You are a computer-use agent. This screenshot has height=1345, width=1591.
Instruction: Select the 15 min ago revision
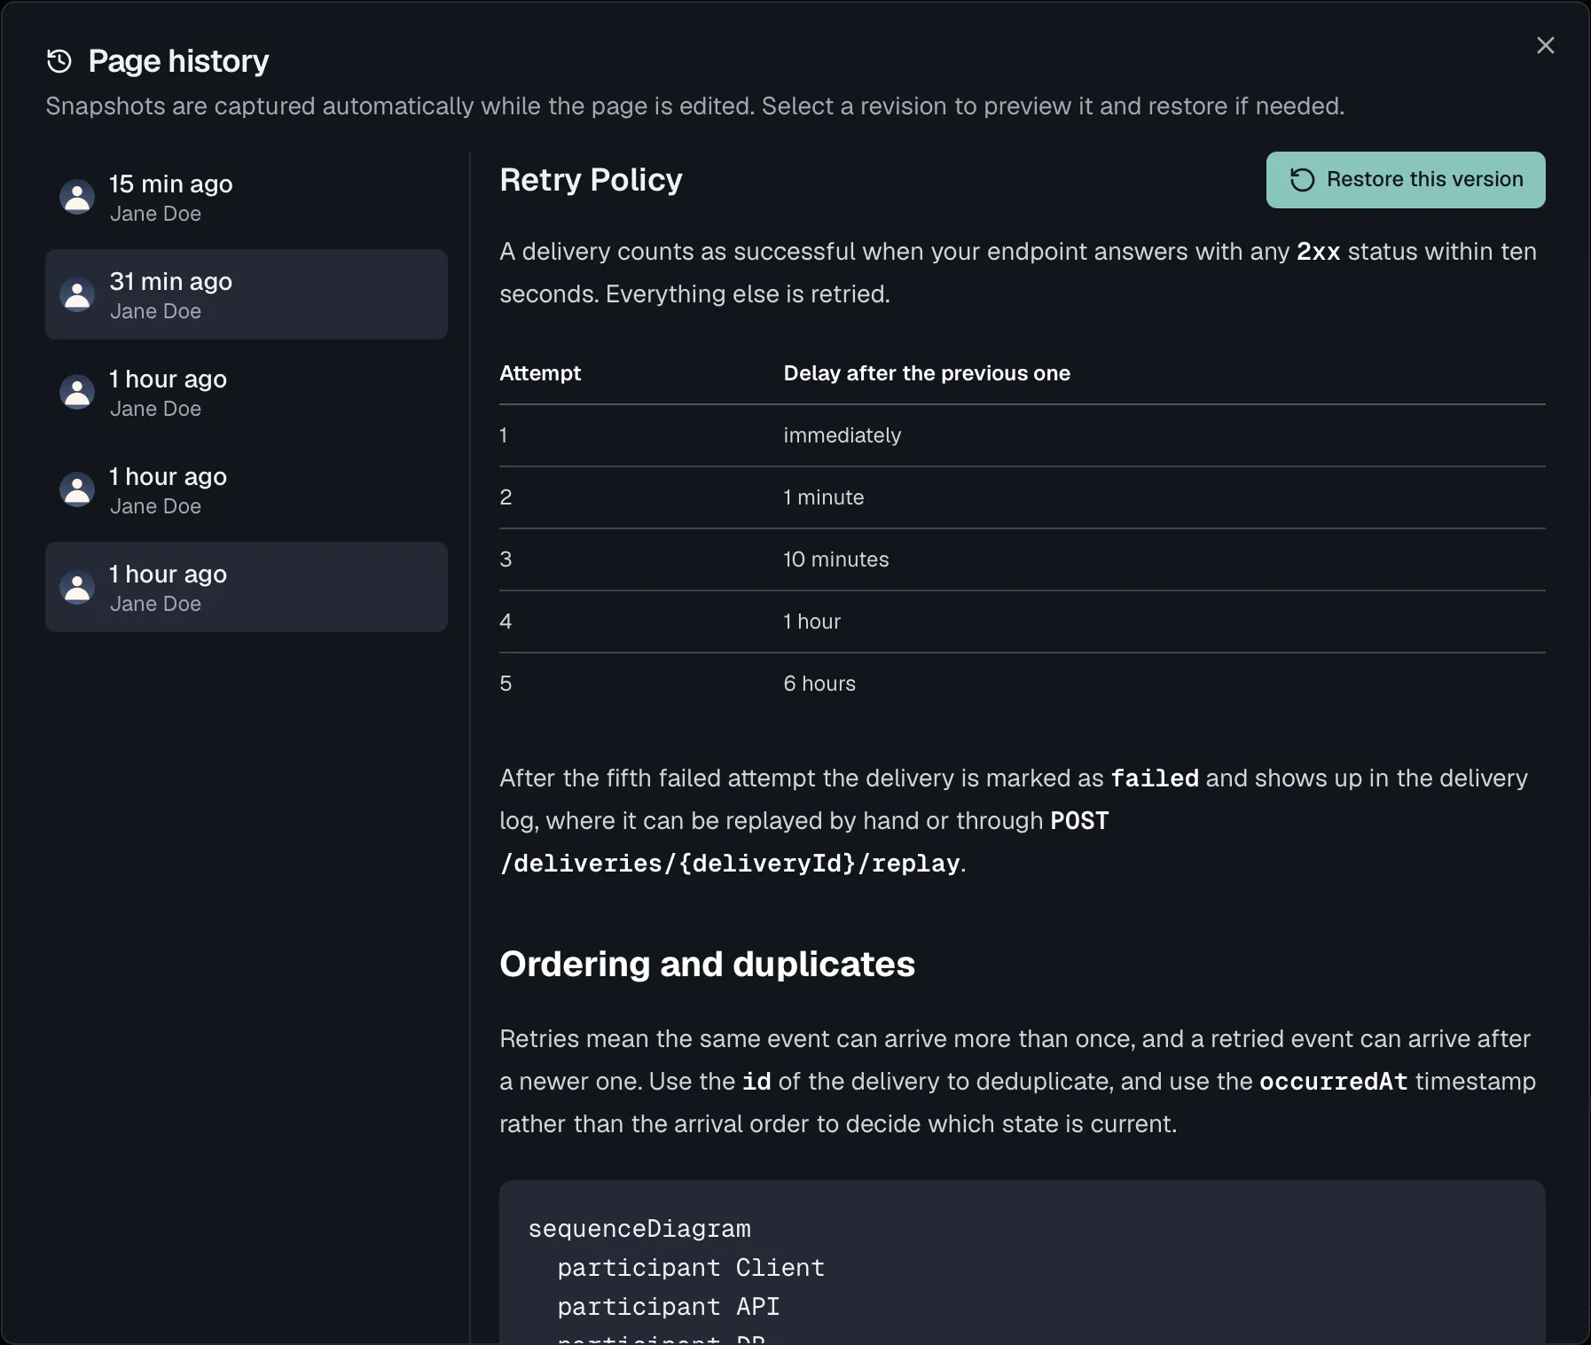tap(247, 197)
